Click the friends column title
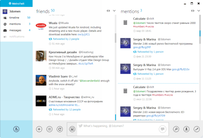Screen dimensions: 203x138 pos(43,11)
